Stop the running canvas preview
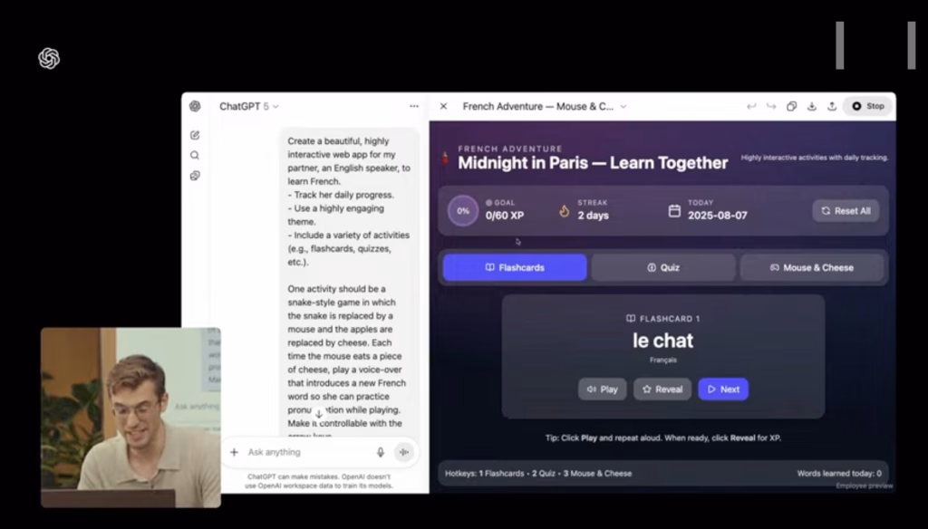Screen dimensions: 928x529 [x=867, y=107]
